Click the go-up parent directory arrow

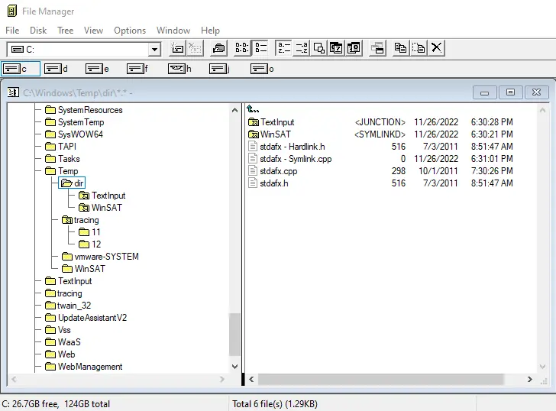tap(253, 109)
